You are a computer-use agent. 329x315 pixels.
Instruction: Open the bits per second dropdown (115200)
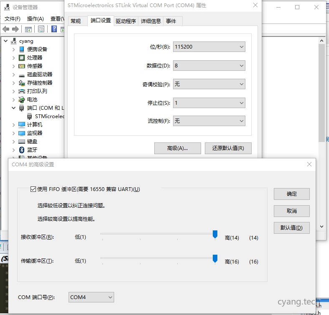pyautogui.click(x=209, y=46)
